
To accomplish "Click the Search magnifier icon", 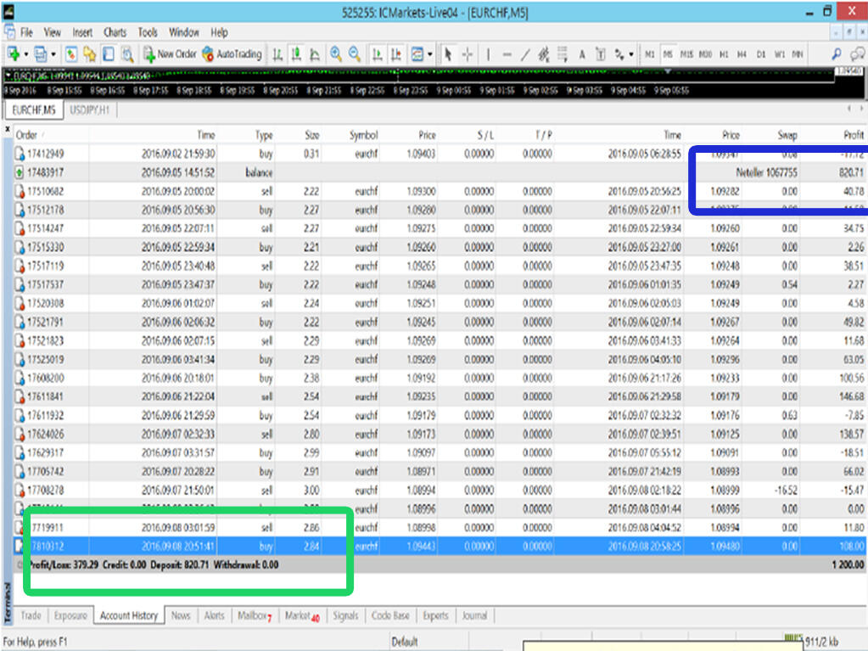I will (x=837, y=54).
